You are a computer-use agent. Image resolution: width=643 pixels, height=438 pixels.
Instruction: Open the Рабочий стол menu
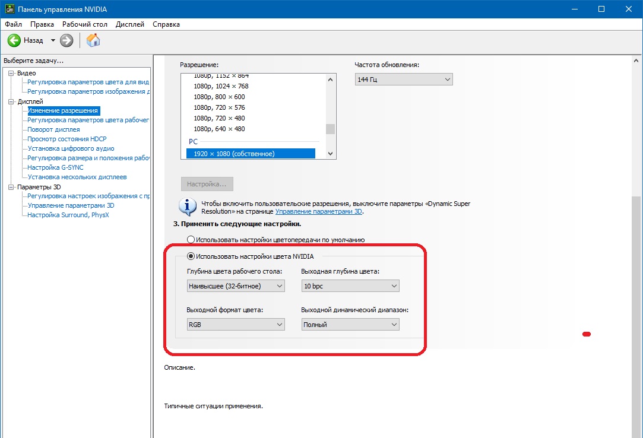click(x=84, y=24)
